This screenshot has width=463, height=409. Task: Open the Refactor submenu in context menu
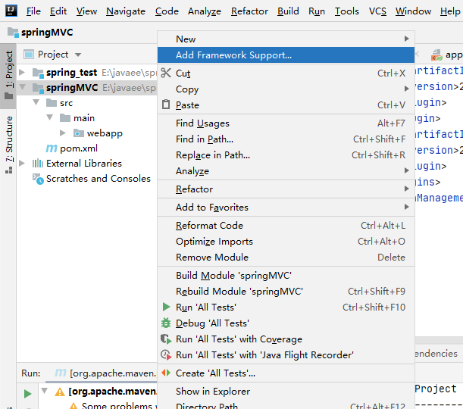point(286,189)
